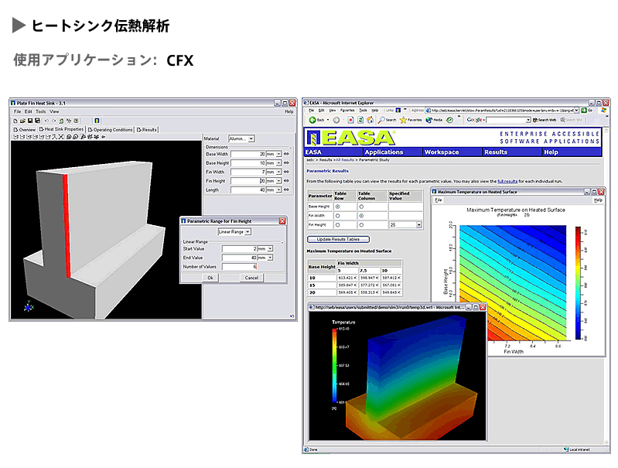The height and width of the screenshot is (468, 618).
Task: Select Table Column radio for Fin Width
Action: [x=361, y=216]
